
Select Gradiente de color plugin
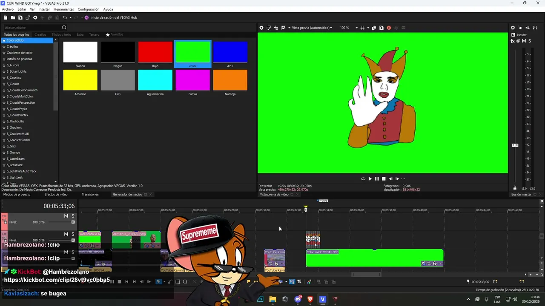point(20,53)
